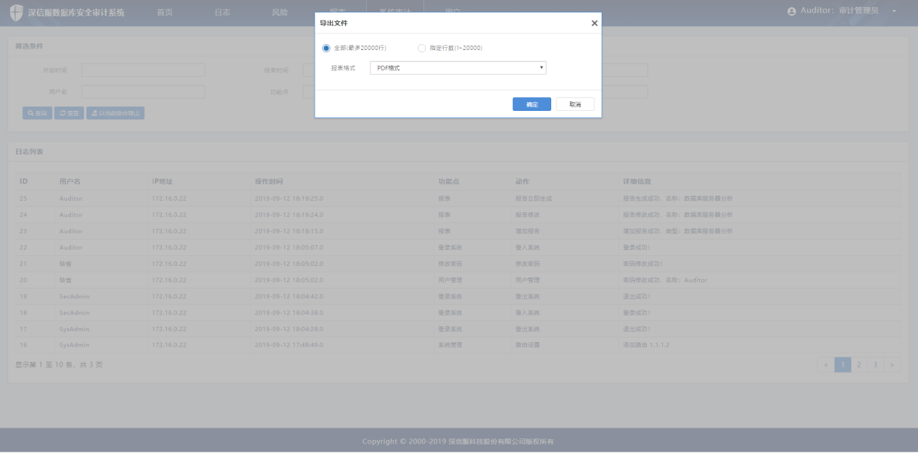The height and width of the screenshot is (453, 918).
Task: Click the 查询 search button
Action: point(38,114)
